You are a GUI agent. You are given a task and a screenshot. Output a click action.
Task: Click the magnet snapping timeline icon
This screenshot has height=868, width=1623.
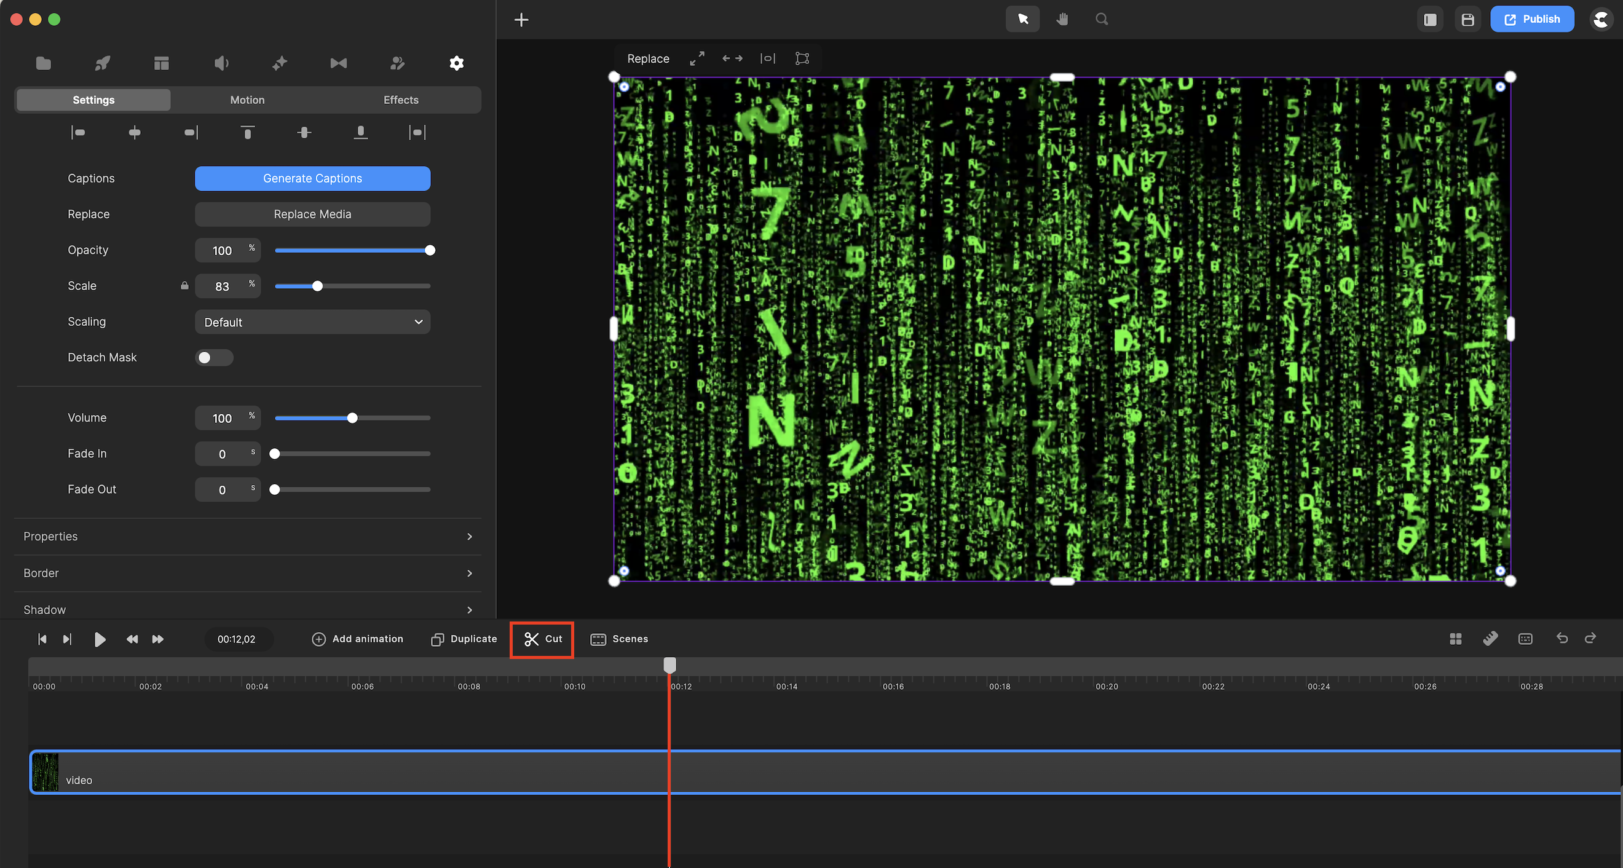click(1491, 639)
